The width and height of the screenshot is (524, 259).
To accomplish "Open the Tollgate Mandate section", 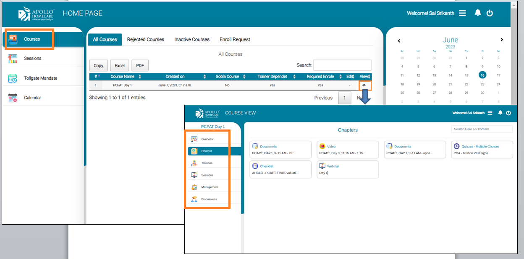I will point(40,78).
